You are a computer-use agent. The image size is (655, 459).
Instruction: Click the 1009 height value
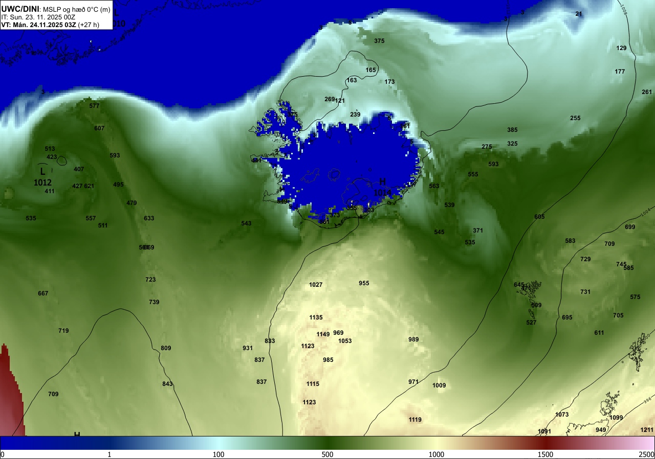pyautogui.click(x=439, y=385)
